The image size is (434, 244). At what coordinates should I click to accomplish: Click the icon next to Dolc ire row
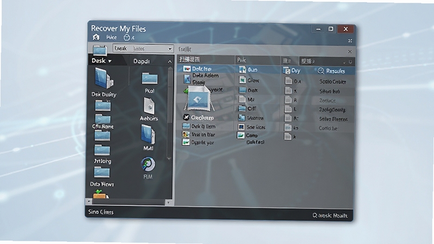pos(187,69)
